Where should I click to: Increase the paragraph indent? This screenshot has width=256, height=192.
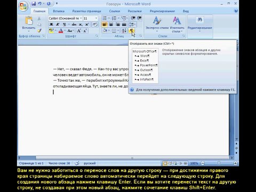pos(139,18)
